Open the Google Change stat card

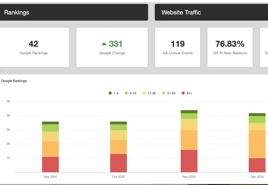(112, 47)
